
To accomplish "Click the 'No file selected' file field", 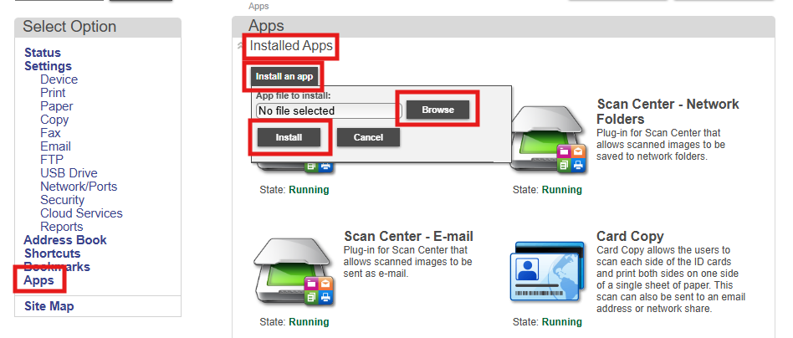I will pyautogui.click(x=328, y=110).
